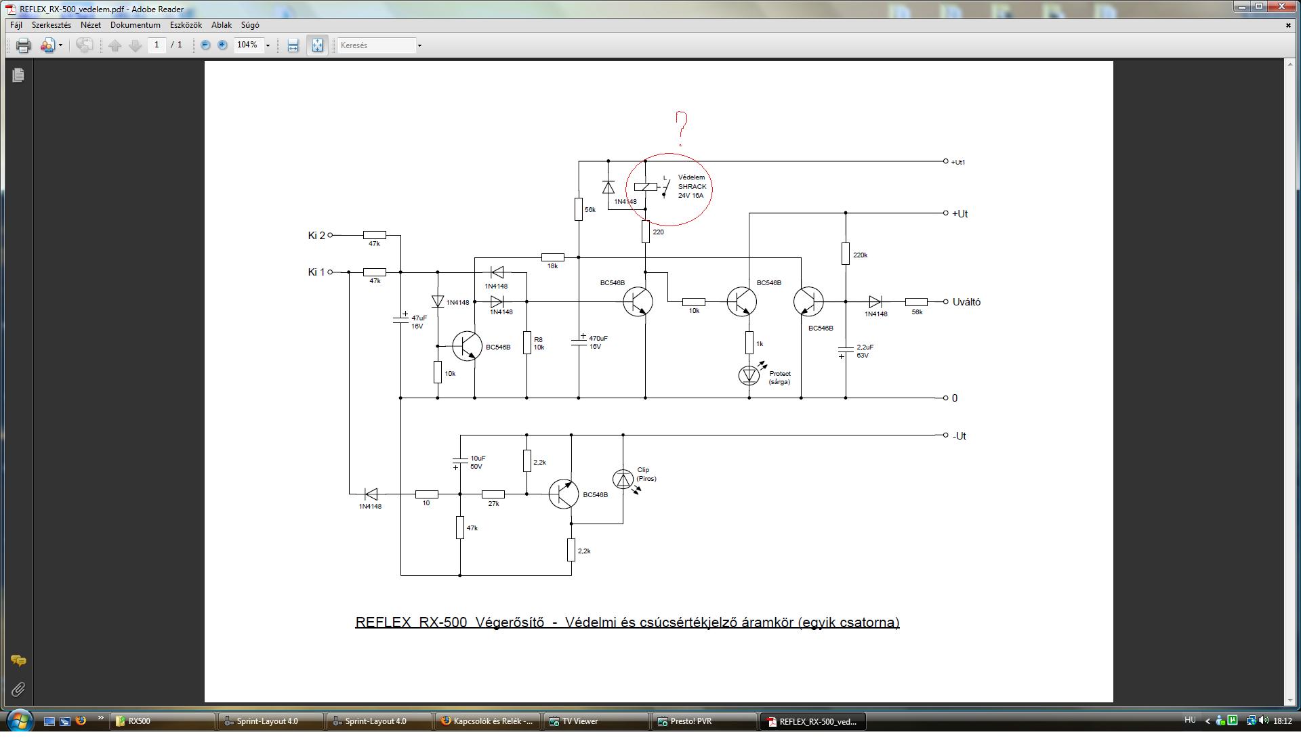This screenshot has height=745, width=1301.
Task: Switch to TV Viewer taskbar window
Action: click(596, 721)
